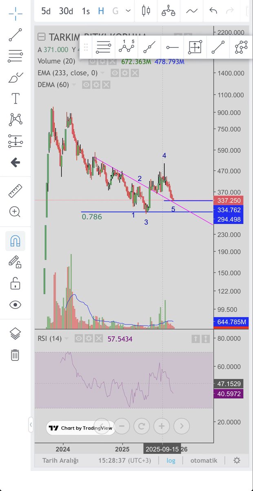Open Volume (20) indicator settings
Screen dimensions: 253x491
click(102, 61)
